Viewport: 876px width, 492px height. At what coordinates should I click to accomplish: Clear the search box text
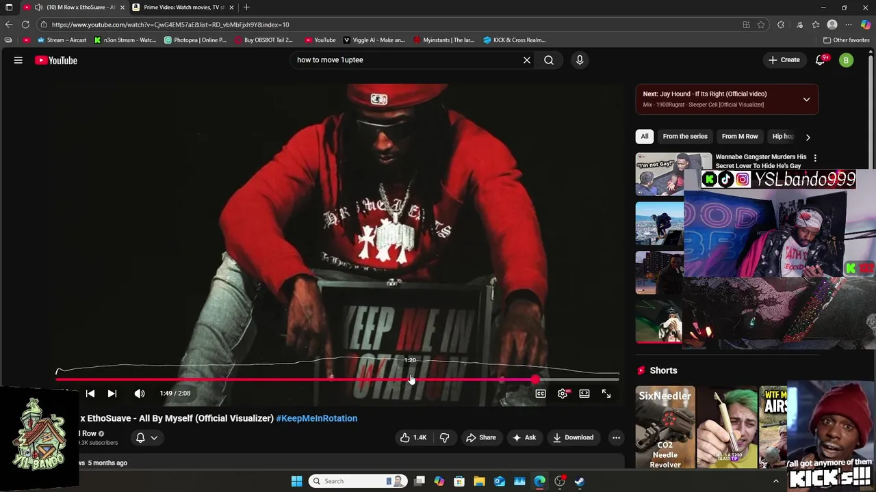[x=527, y=60]
